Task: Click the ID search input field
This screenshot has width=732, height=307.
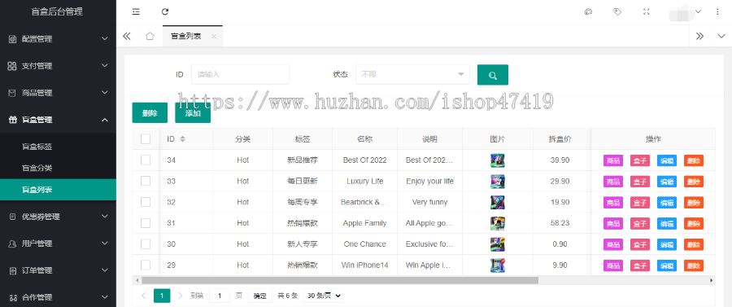Action: 241,74
